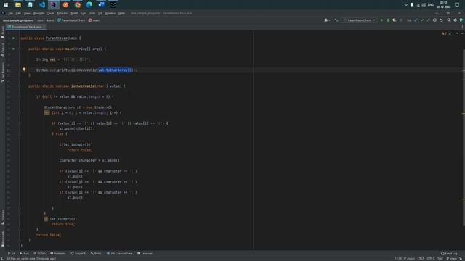Open the File menu
Image resolution: width=465 pixels, height=261 pixels.
pos(11,13)
